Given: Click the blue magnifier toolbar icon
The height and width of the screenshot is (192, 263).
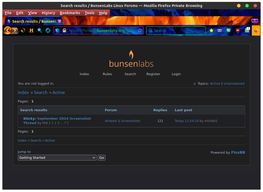Looking at the screenshot, I should click(40, 30).
